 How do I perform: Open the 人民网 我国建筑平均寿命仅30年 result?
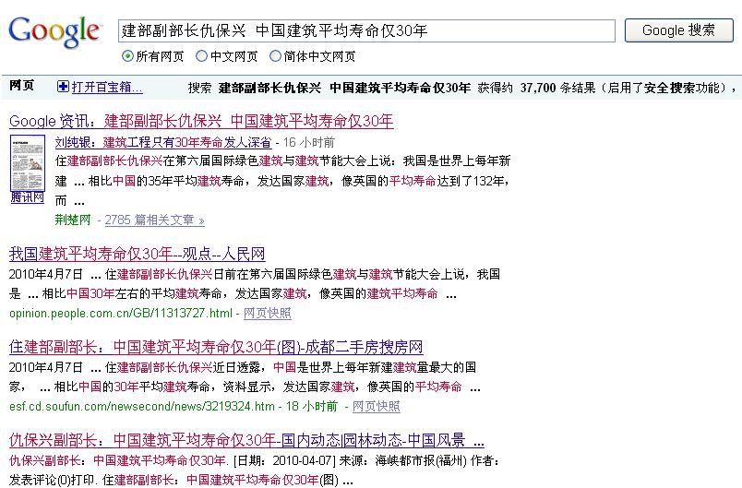(x=137, y=254)
